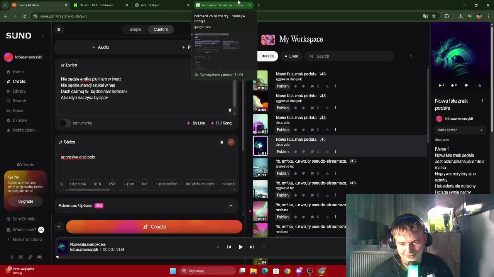The width and height of the screenshot is (494, 277).
Task: Dislike the 3:06 Nowa fala track
Action: 303,108
